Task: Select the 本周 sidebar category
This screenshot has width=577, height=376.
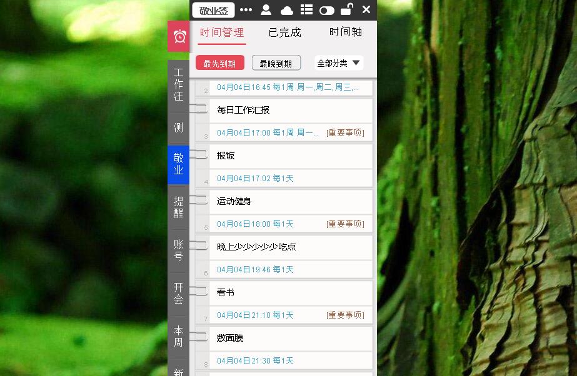Action: click(178, 336)
